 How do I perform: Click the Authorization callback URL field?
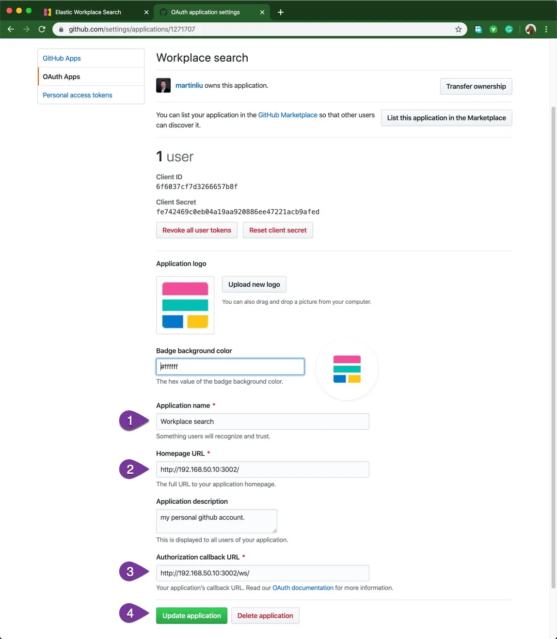(x=262, y=573)
